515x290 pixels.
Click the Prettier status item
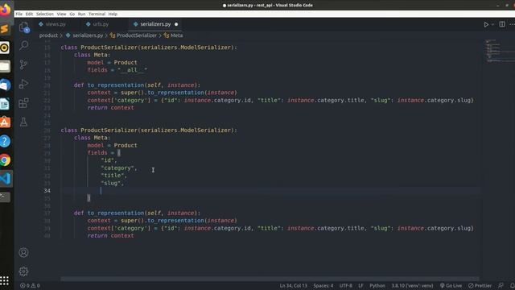pos(480,286)
